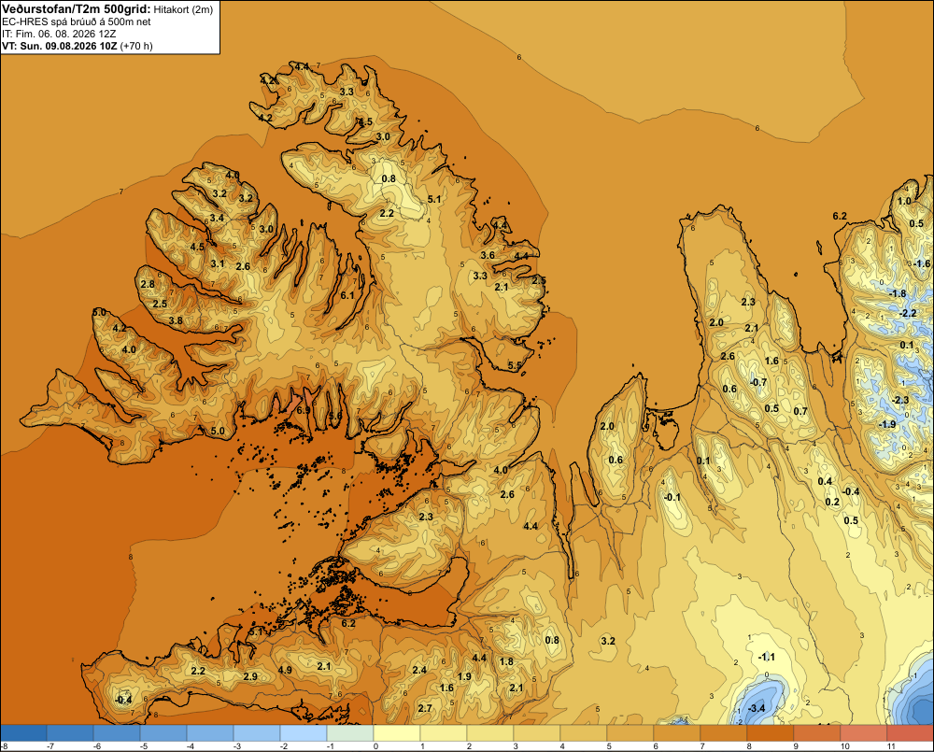
Task: Click the "-0.1" temperature value
Action: coord(672,497)
